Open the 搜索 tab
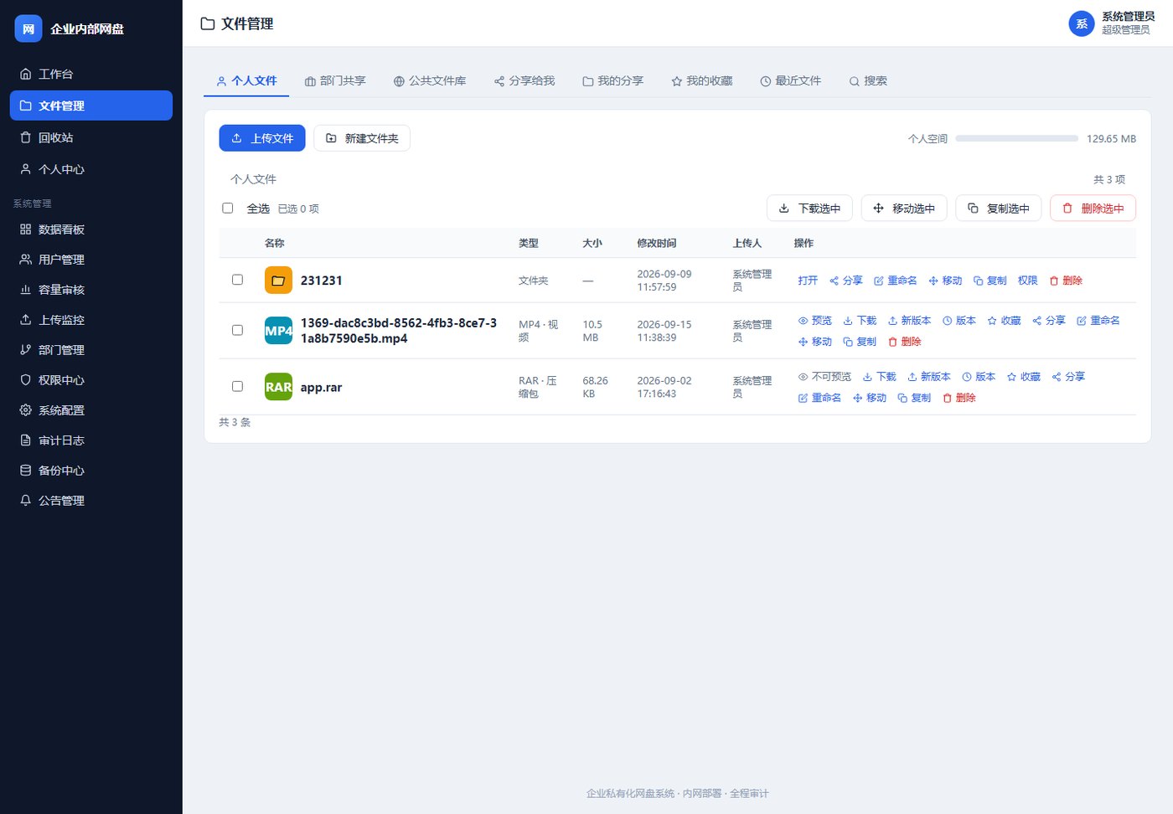1173x814 pixels. [x=868, y=81]
